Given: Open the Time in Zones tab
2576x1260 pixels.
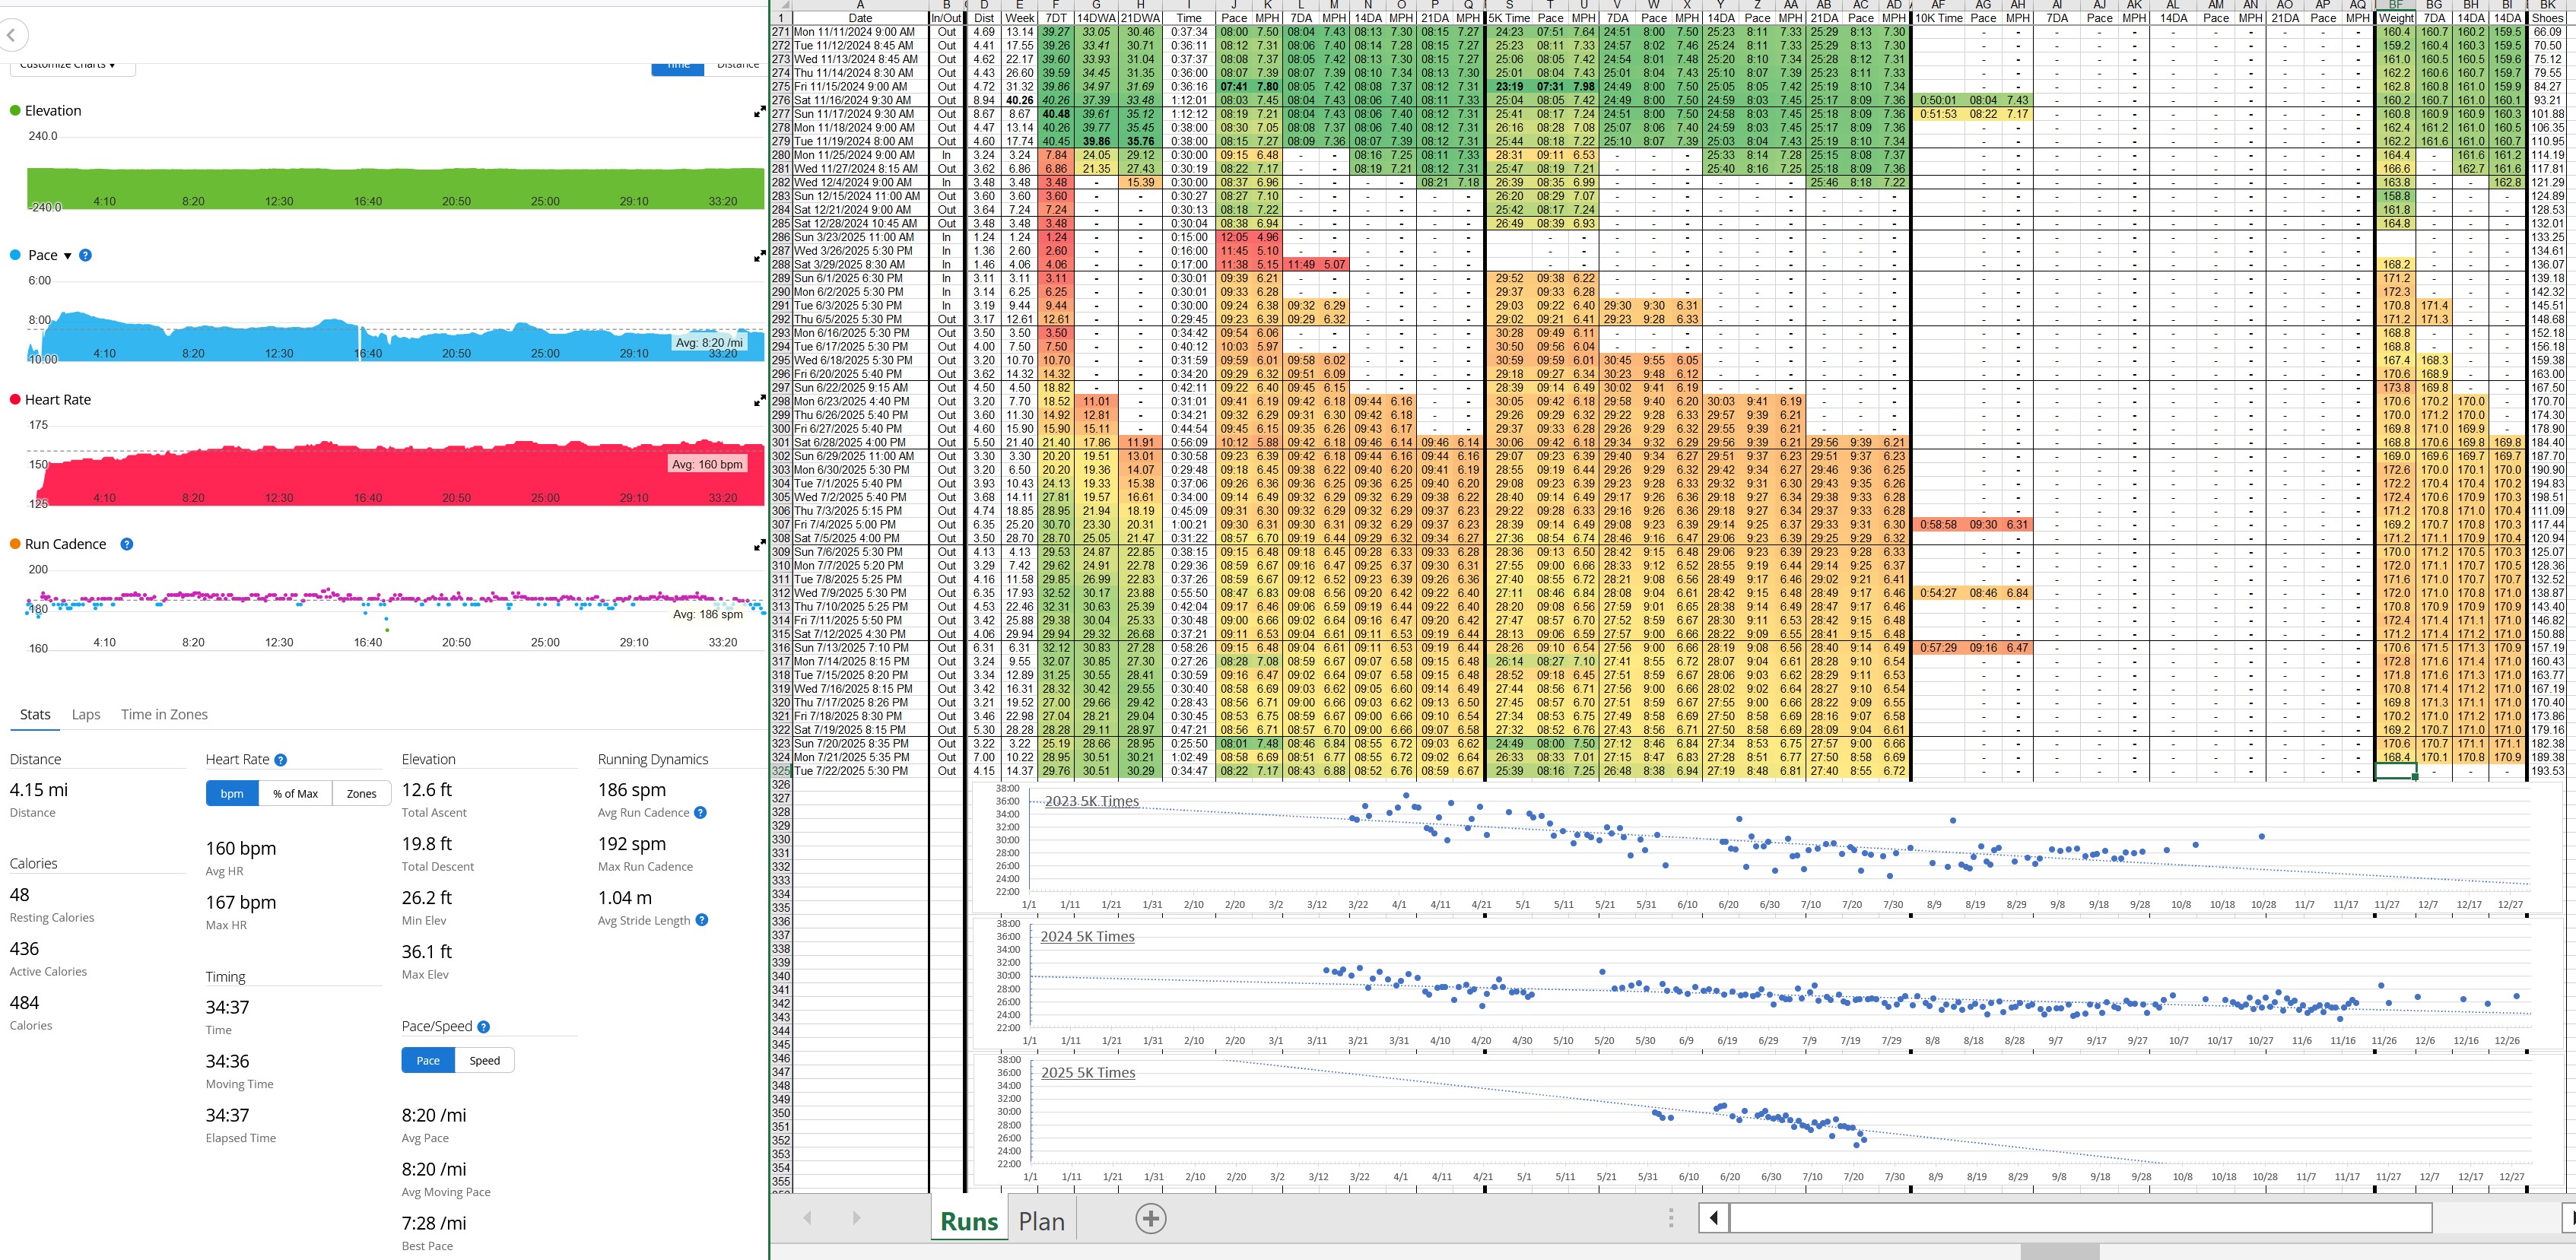Looking at the screenshot, I should pyautogui.click(x=164, y=715).
